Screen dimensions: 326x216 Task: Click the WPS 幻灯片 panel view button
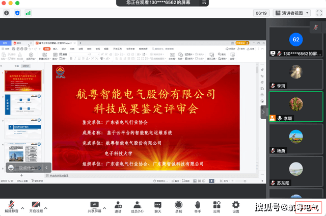pyautogui.click(x=26, y=66)
